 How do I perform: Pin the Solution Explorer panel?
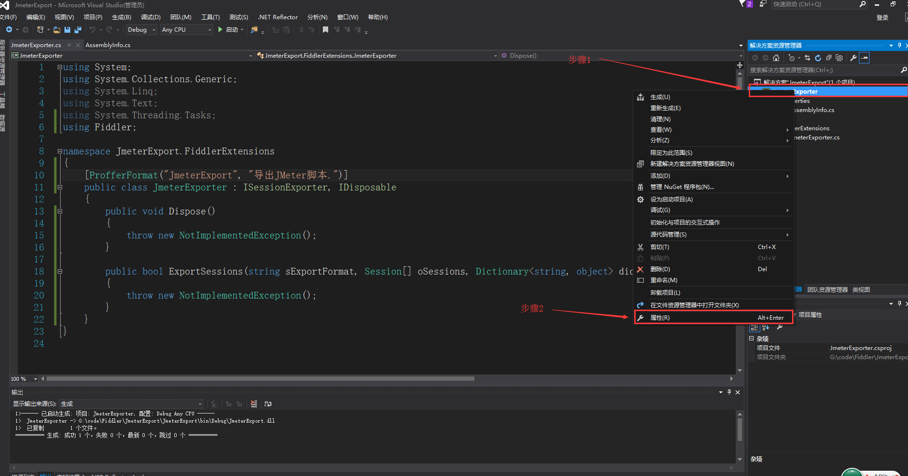coord(899,45)
